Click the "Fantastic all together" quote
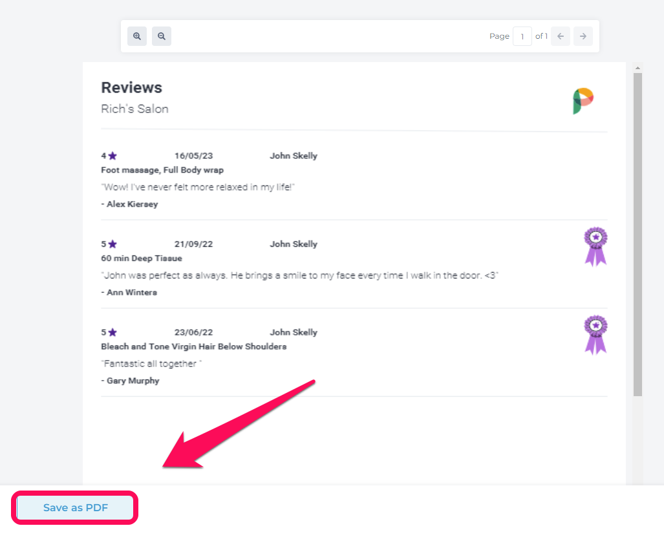Viewport: 664px width, 539px height. coord(151,364)
